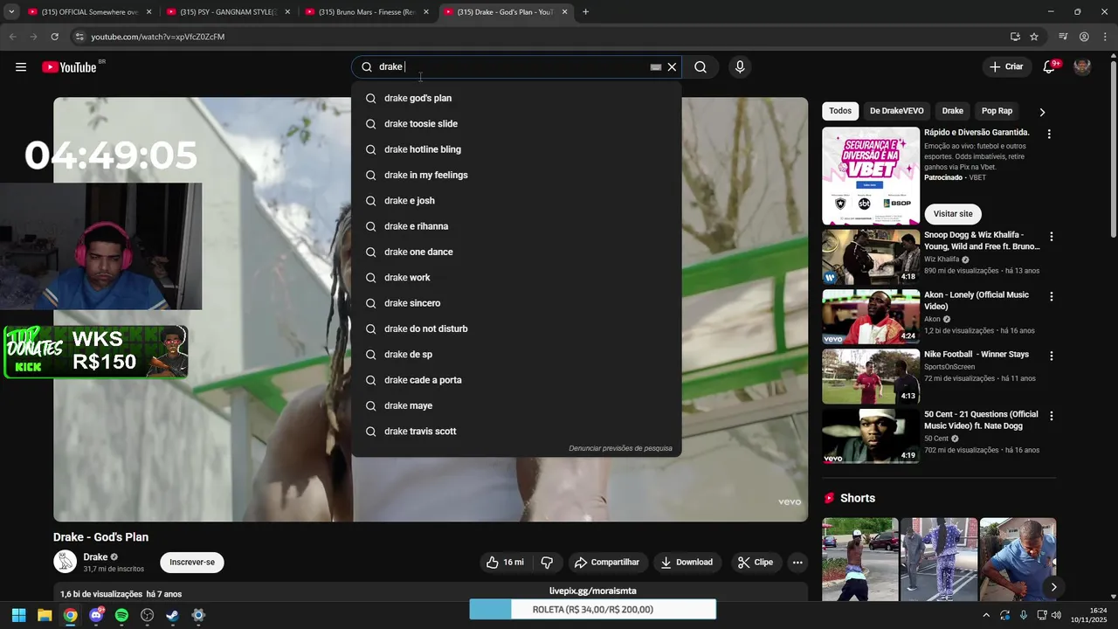Bookmark this page with the star icon
The height and width of the screenshot is (629, 1118).
1034,37
